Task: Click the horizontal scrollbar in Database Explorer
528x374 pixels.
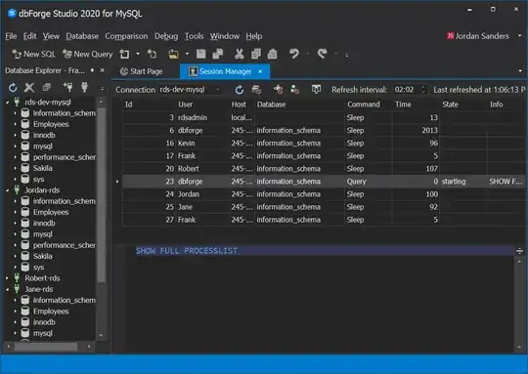Action: click(45, 347)
